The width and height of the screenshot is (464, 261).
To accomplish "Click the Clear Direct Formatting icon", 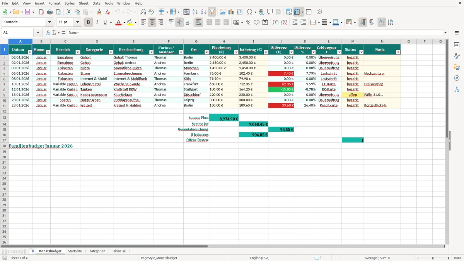I will tap(107, 12).
